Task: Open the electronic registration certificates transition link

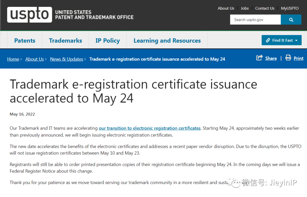Action: [150, 128]
